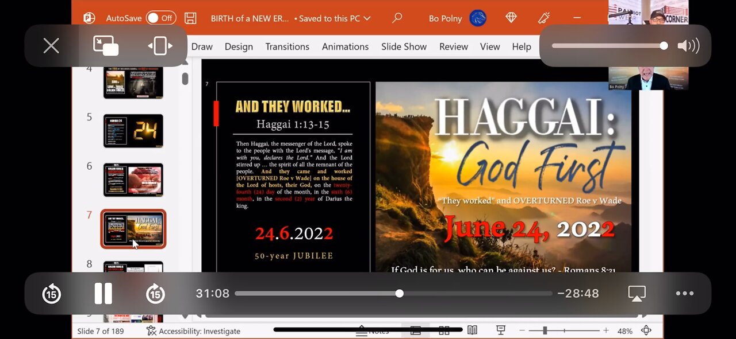Image resolution: width=736 pixels, height=339 pixels.
Task: Switch to the Transitions tab
Action: [x=287, y=46]
